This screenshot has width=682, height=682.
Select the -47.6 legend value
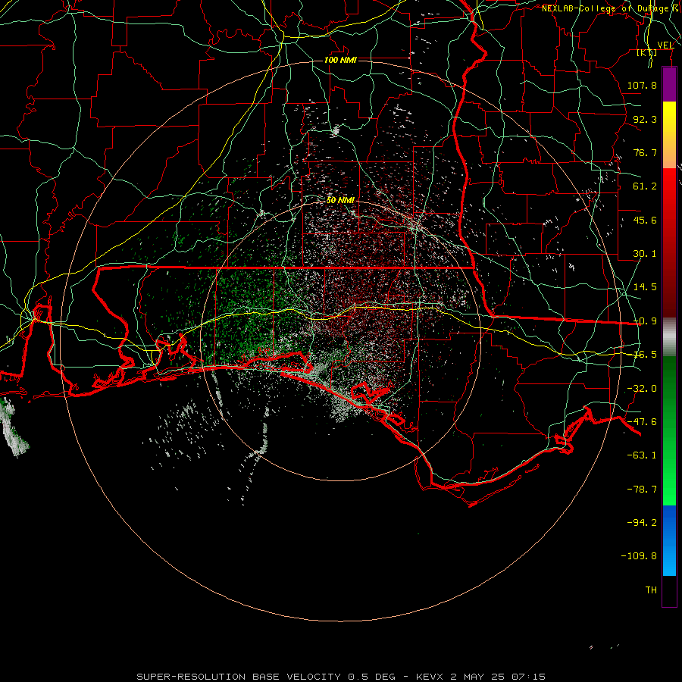[x=642, y=422]
